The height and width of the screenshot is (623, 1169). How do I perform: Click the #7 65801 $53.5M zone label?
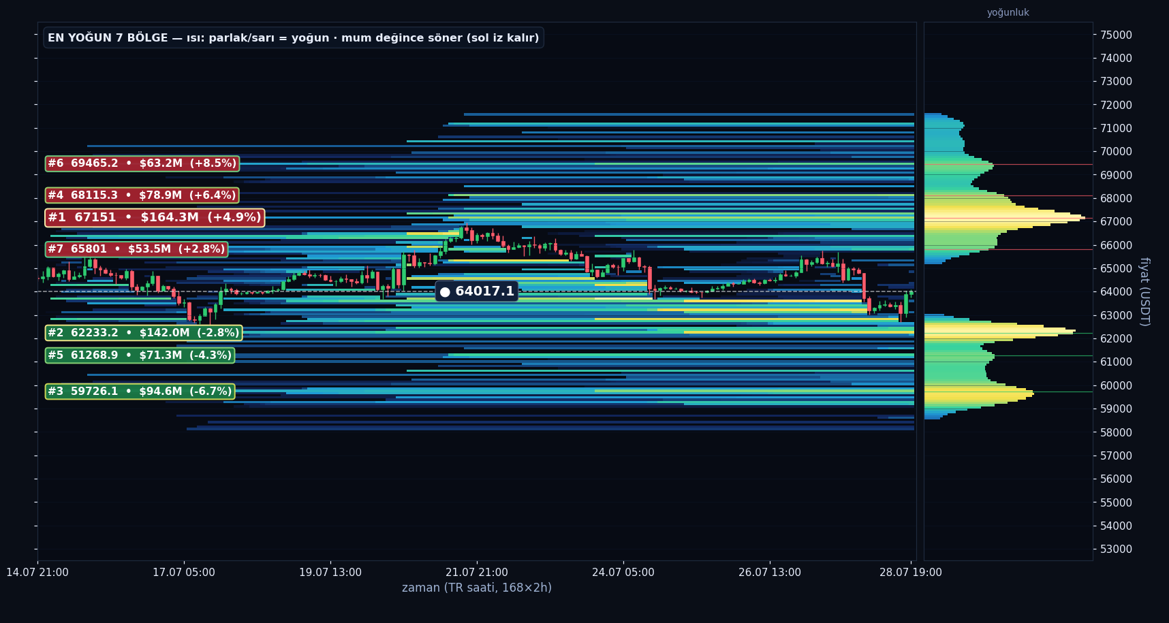click(136, 249)
